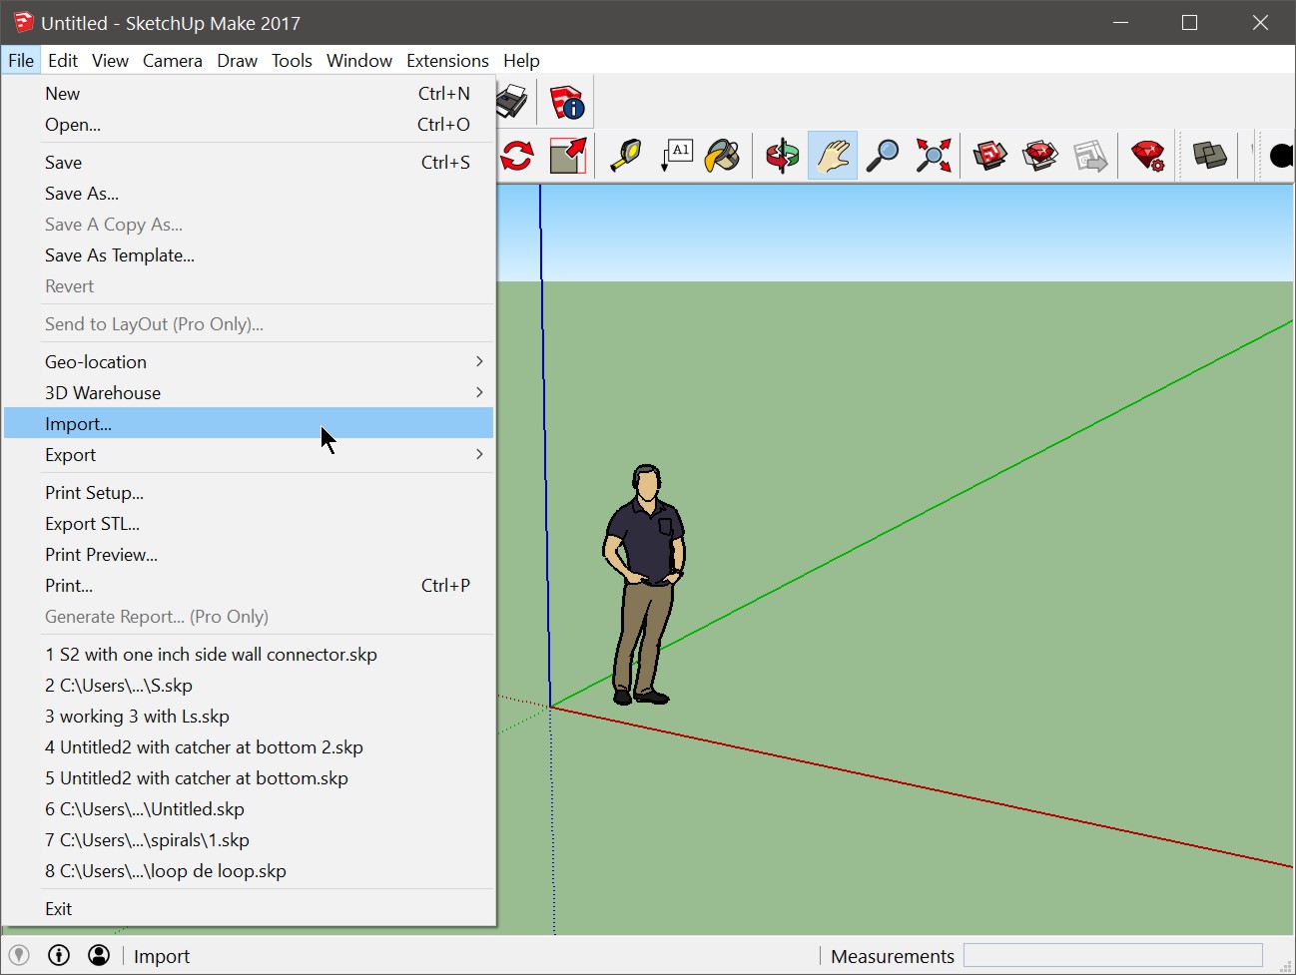This screenshot has width=1296, height=975.
Task: Click the geo-location status bar icon
Action: coord(19,955)
